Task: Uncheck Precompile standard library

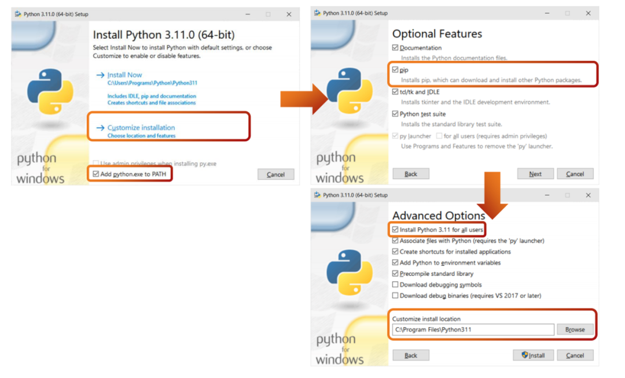Action: 396,274
